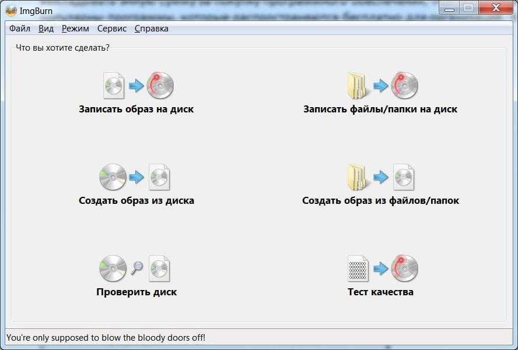Open the Режим menu
The width and height of the screenshot is (518, 350).
tap(75, 29)
